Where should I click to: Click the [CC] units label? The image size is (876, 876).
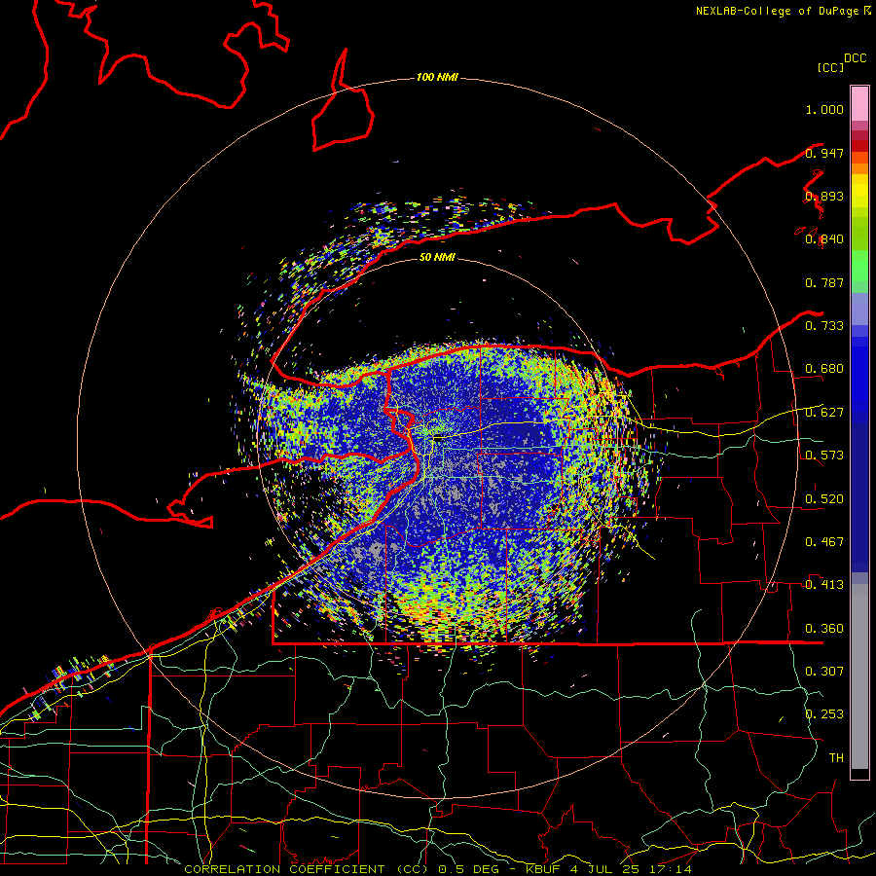(x=830, y=67)
